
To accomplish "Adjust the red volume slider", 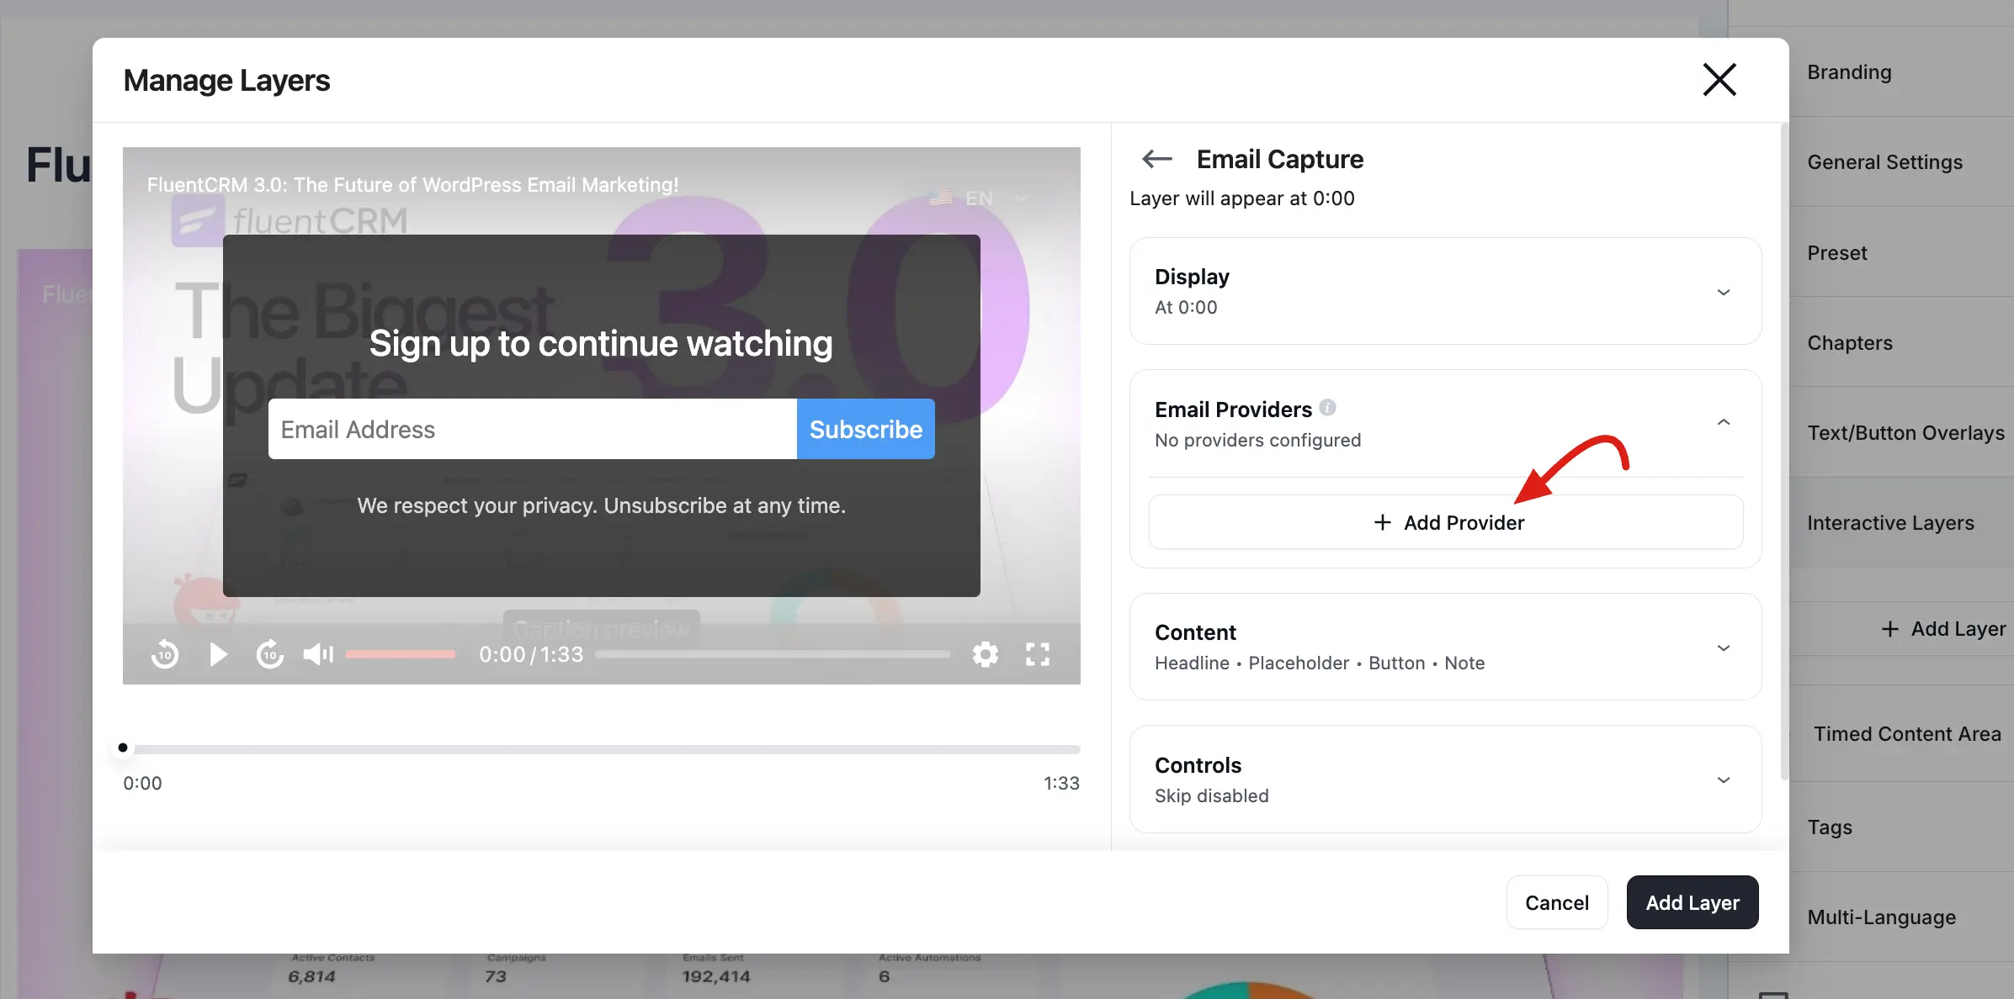I will click(x=401, y=654).
